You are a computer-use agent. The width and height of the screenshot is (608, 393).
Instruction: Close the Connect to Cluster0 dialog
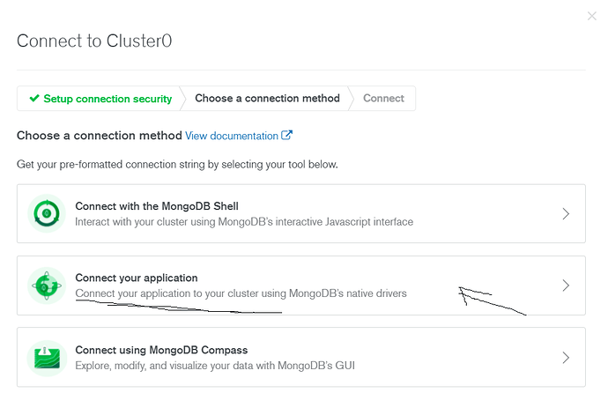tap(591, 15)
